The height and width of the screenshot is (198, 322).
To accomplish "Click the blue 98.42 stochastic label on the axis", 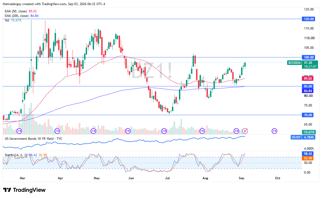I will pos(308,154).
